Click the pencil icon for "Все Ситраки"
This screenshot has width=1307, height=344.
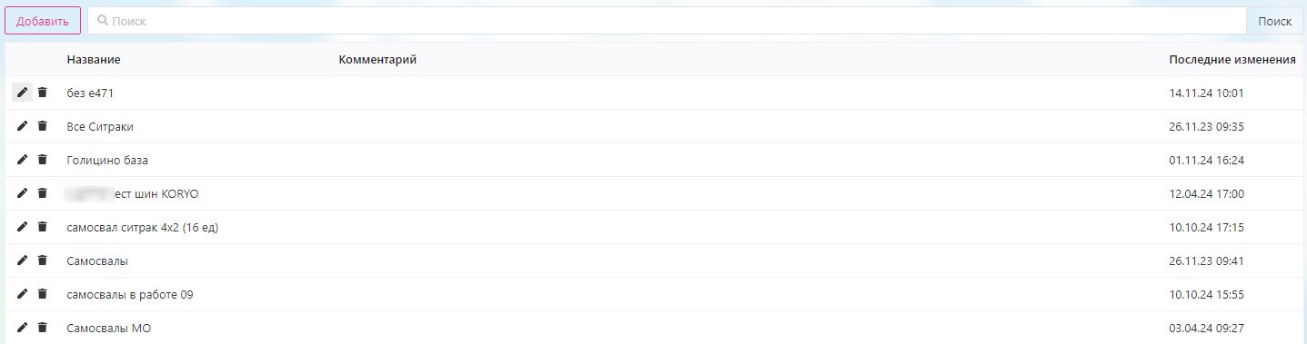23,126
